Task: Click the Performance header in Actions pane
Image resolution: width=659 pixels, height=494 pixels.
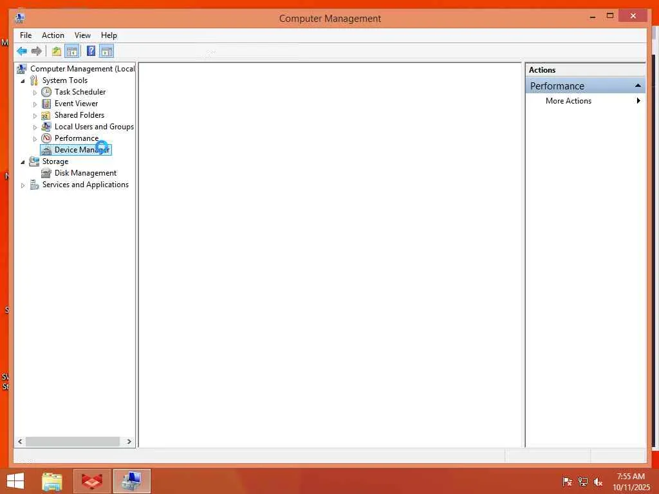Action: [586, 86]
